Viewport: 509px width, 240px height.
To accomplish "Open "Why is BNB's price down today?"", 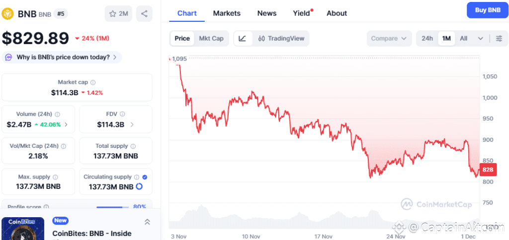I will (62, 57).
